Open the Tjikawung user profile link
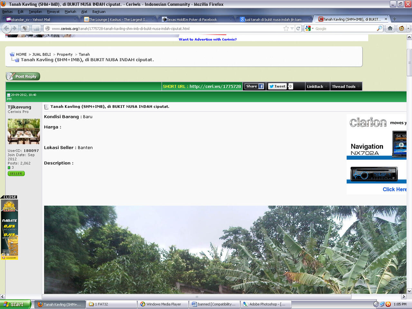412x309 pixels. coord(19,107)
